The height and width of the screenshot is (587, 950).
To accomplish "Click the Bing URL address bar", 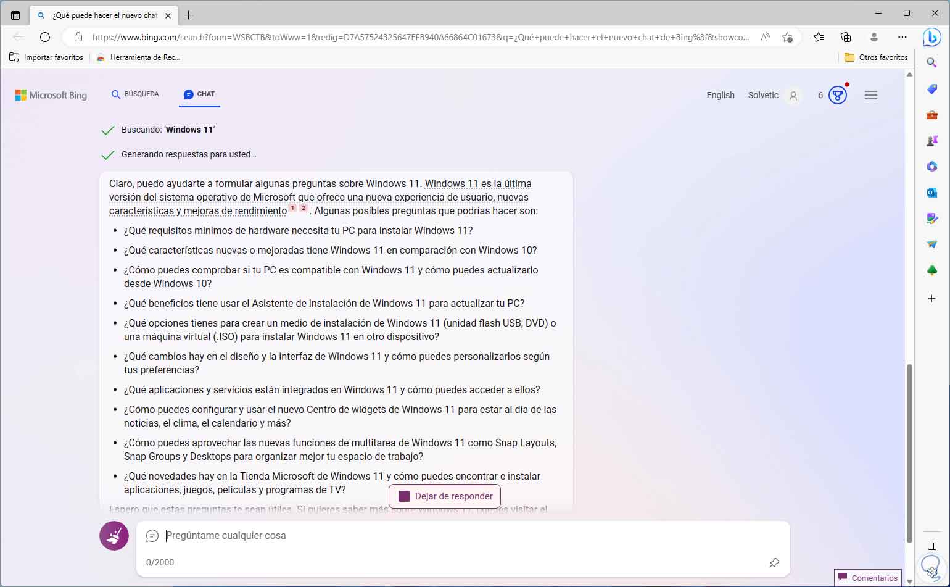I will [421, 37].
